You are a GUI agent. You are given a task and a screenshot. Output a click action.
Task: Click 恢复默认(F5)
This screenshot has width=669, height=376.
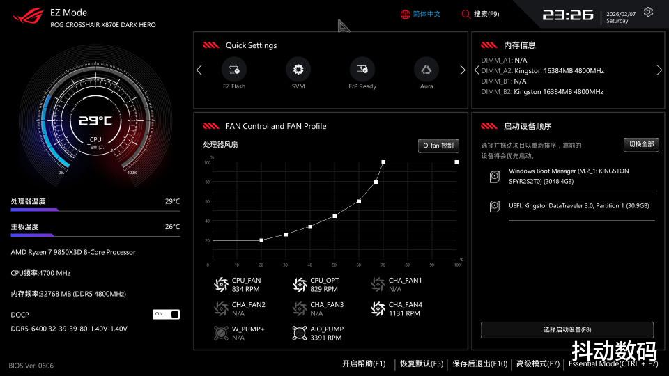coord(422,363)
